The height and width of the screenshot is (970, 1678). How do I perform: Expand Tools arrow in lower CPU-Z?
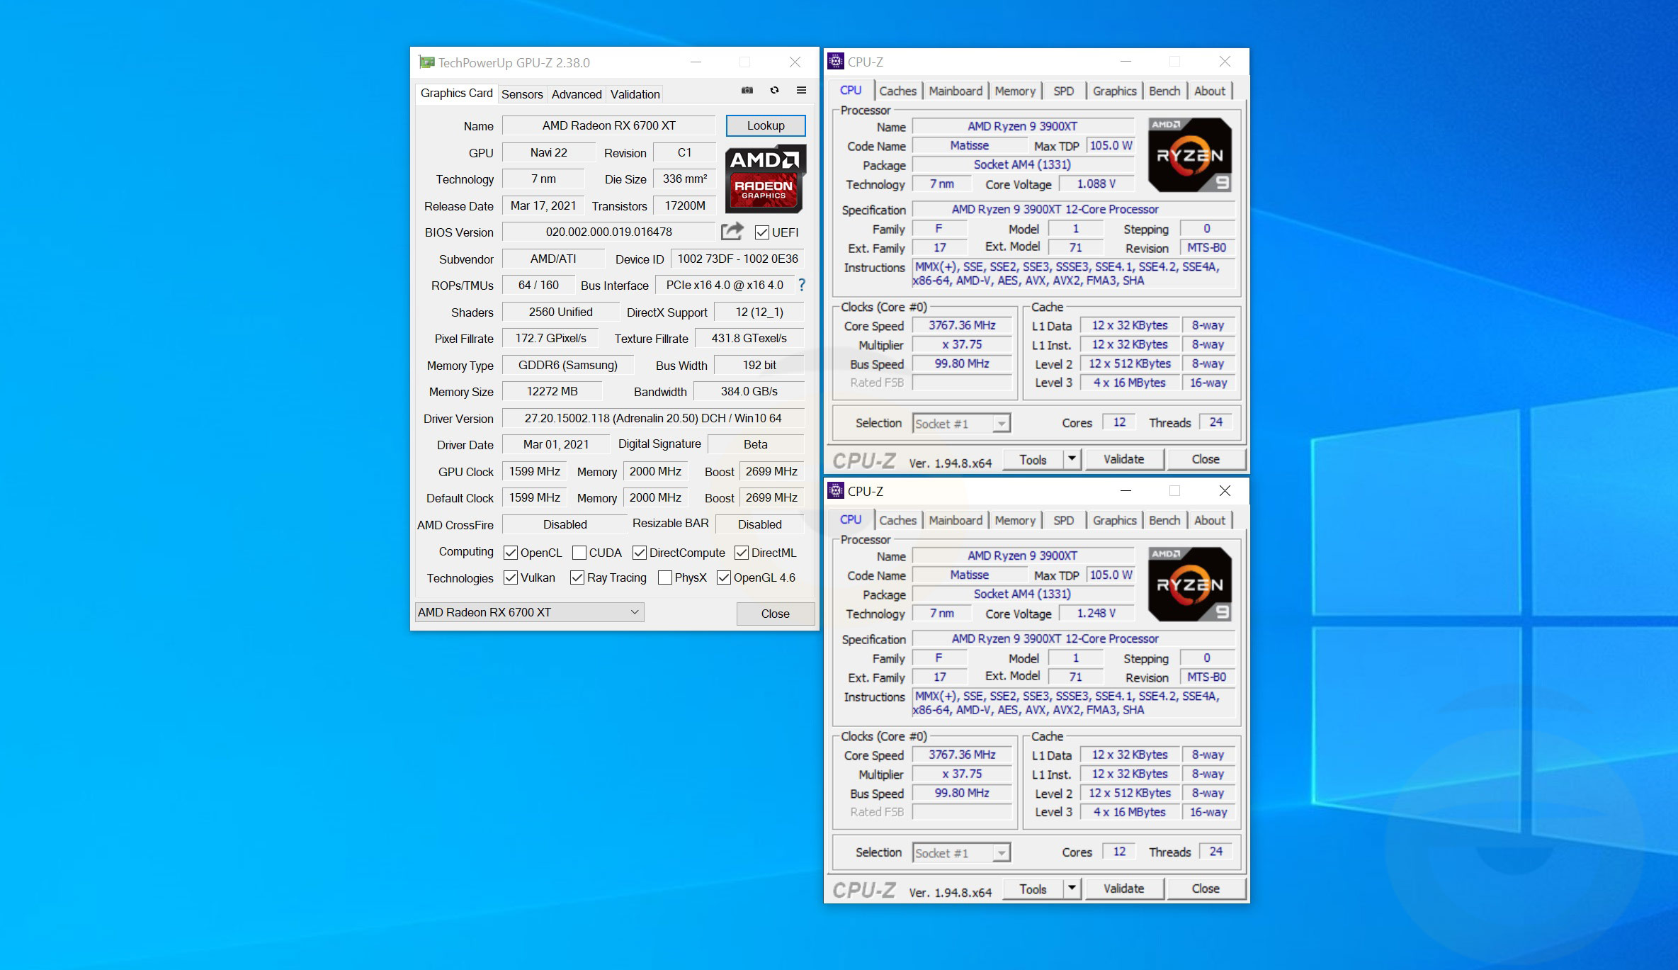(x=1072, y=889)
